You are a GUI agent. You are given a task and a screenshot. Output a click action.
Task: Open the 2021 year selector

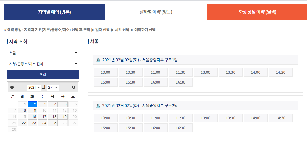34,87
